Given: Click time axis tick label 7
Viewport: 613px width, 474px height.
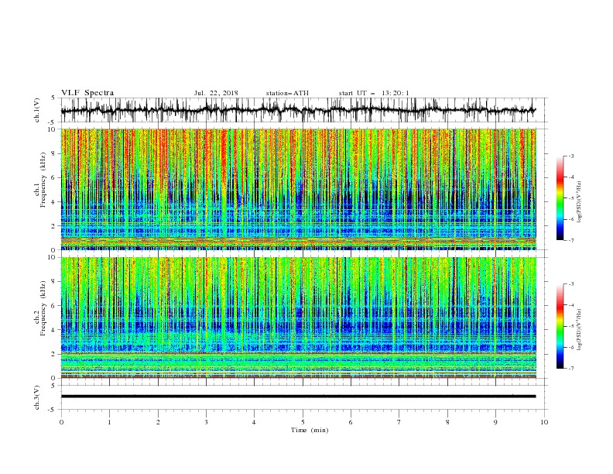Looking at the screenshot, I should (x=399, y=422).
